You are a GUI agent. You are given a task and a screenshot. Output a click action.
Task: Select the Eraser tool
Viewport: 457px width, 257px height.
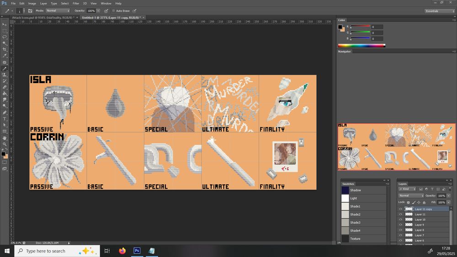tap(5, 87)
